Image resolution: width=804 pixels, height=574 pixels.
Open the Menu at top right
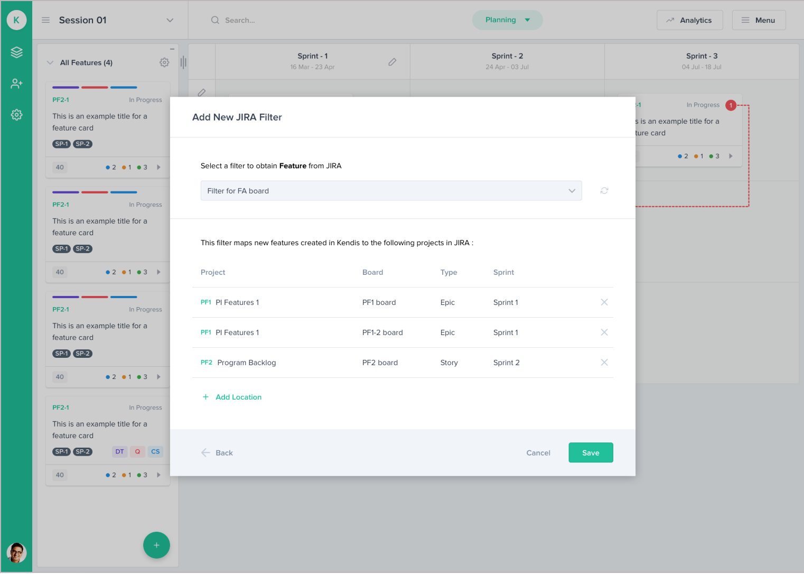[759, 20]
